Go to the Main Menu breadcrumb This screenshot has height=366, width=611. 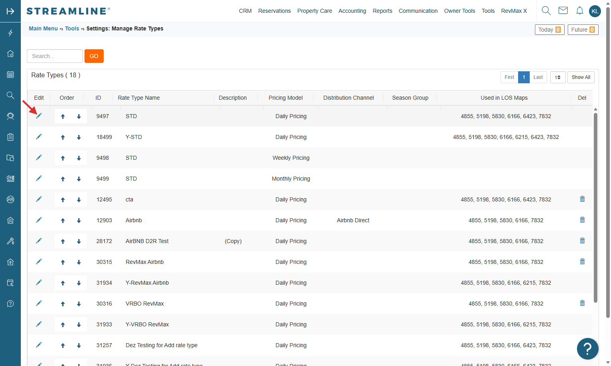click(x=43, y=28)
